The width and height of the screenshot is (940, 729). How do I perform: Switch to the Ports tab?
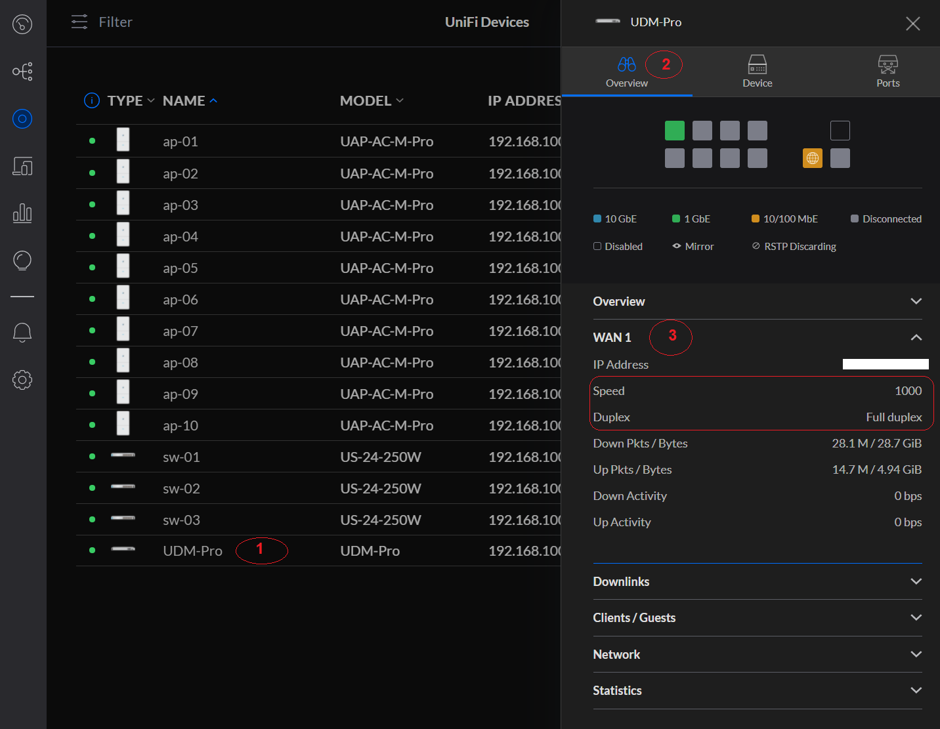pos(888,72)
